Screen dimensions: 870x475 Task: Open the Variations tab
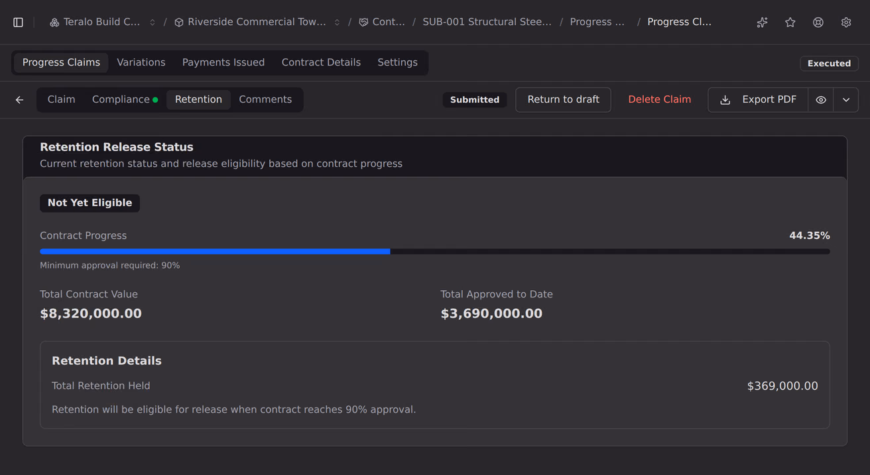click(x=141, y=62)
